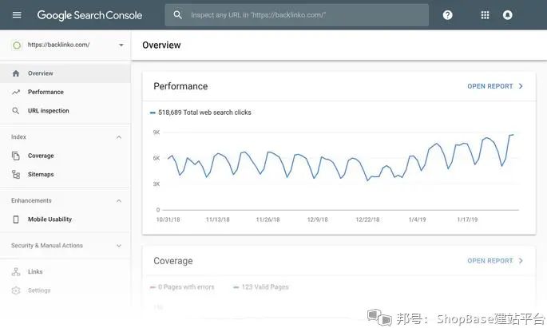Collapse the Index section
547x328 pixels.
[119, 137]
